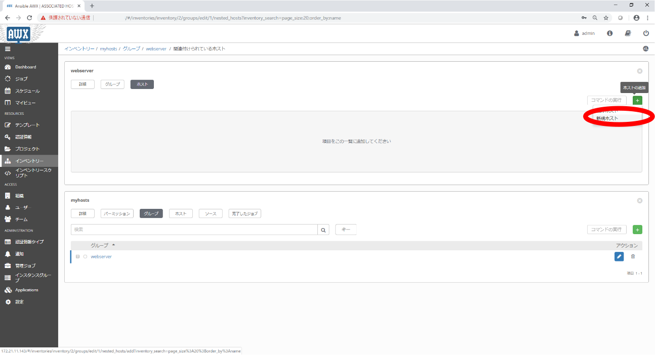Check the webserver row checkbox

point(77,256)
